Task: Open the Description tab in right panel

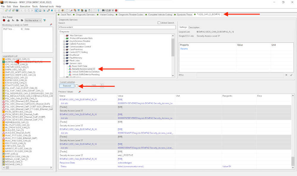Action: coord(194,27)
